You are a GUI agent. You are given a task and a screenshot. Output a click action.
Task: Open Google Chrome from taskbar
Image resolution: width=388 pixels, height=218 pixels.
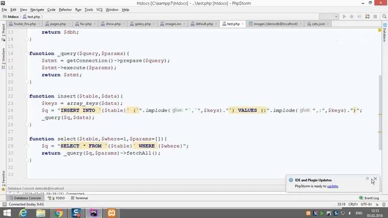click(x=59, y=213)
